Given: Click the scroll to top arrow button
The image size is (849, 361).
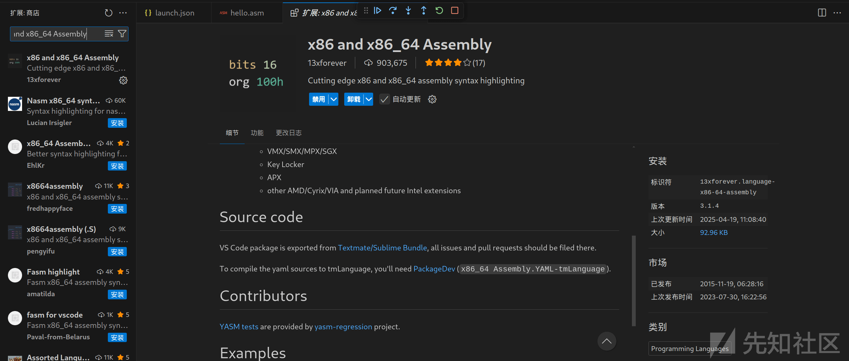Looking at the screenshot, I should (x=607, y=341).
